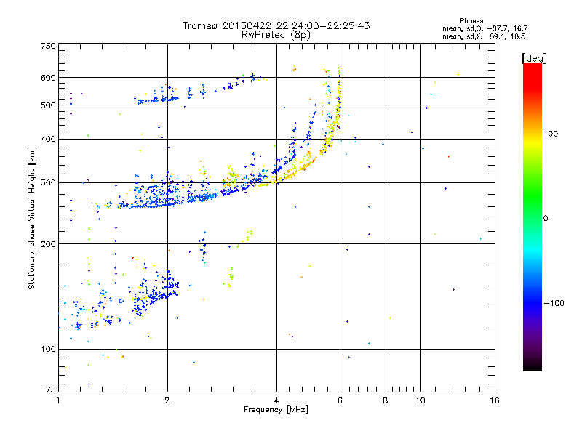The image size is (582, 436).
Task: Click the y-axis '750' tick label
Action: (x=48, y=46)
